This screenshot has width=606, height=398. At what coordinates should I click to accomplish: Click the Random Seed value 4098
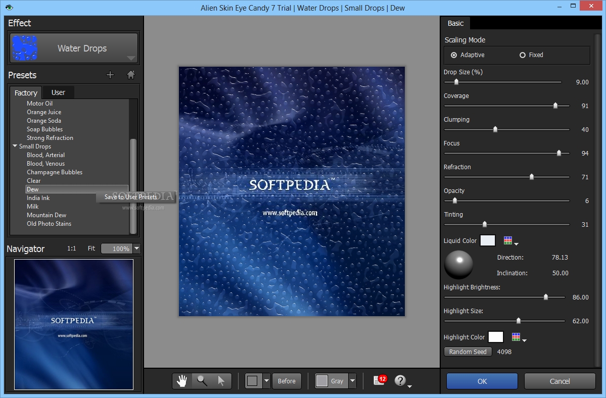click(504, 352)
